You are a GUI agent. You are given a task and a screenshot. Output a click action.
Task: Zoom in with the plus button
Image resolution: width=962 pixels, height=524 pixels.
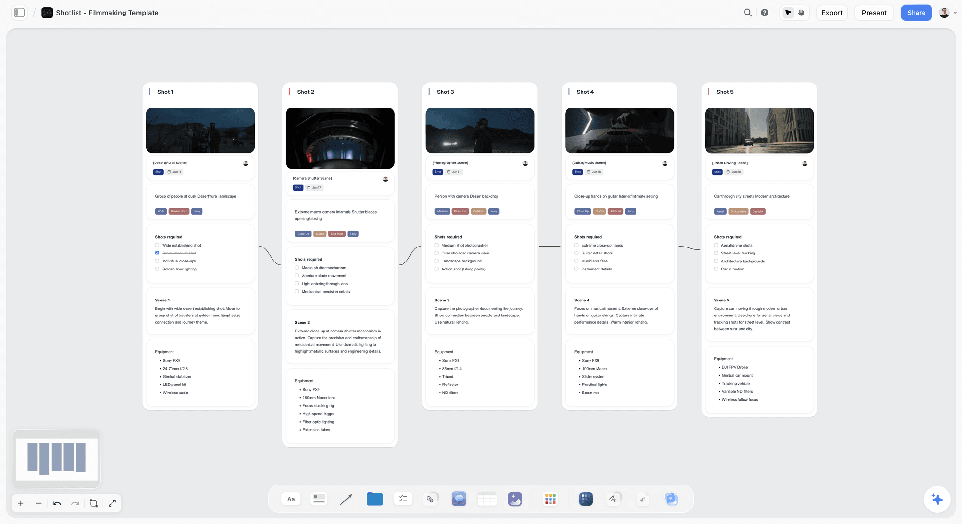pos(21,503)
